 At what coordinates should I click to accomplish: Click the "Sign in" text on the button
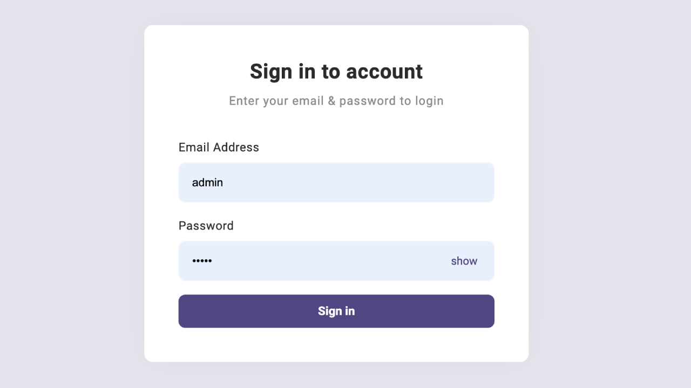pos(336,311)
